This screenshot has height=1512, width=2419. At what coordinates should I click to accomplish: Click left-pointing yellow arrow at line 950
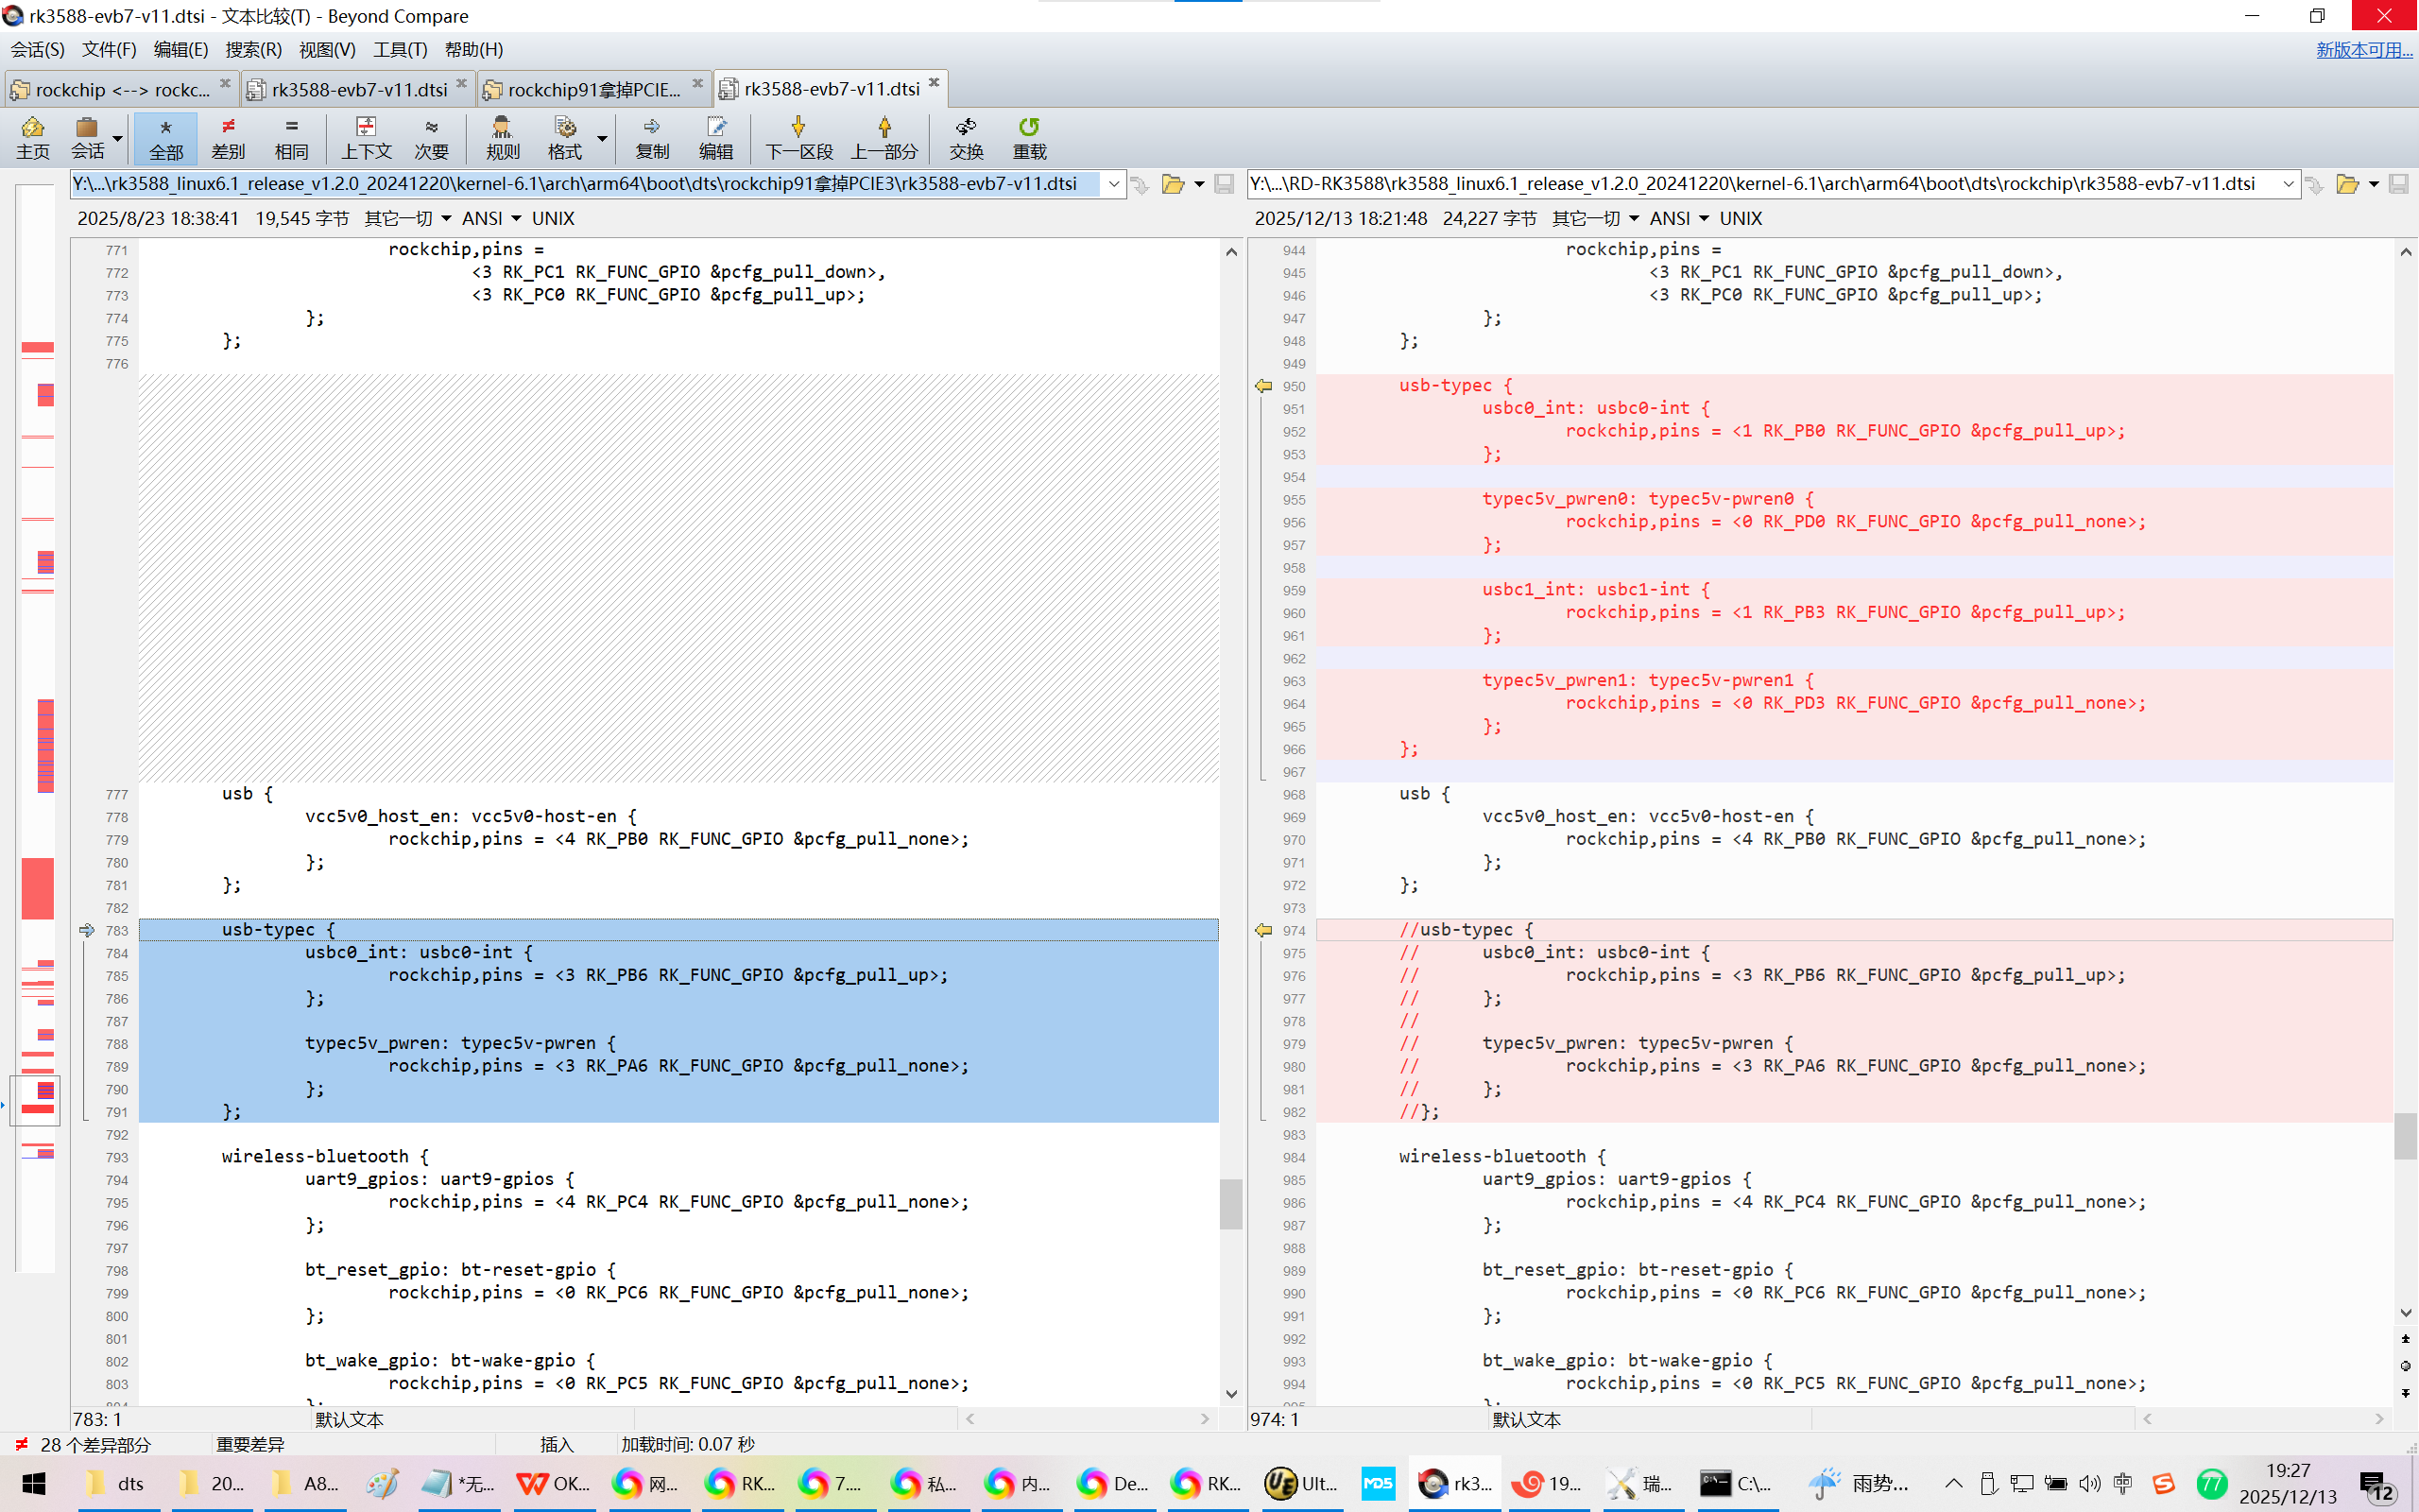point(1263,386)
